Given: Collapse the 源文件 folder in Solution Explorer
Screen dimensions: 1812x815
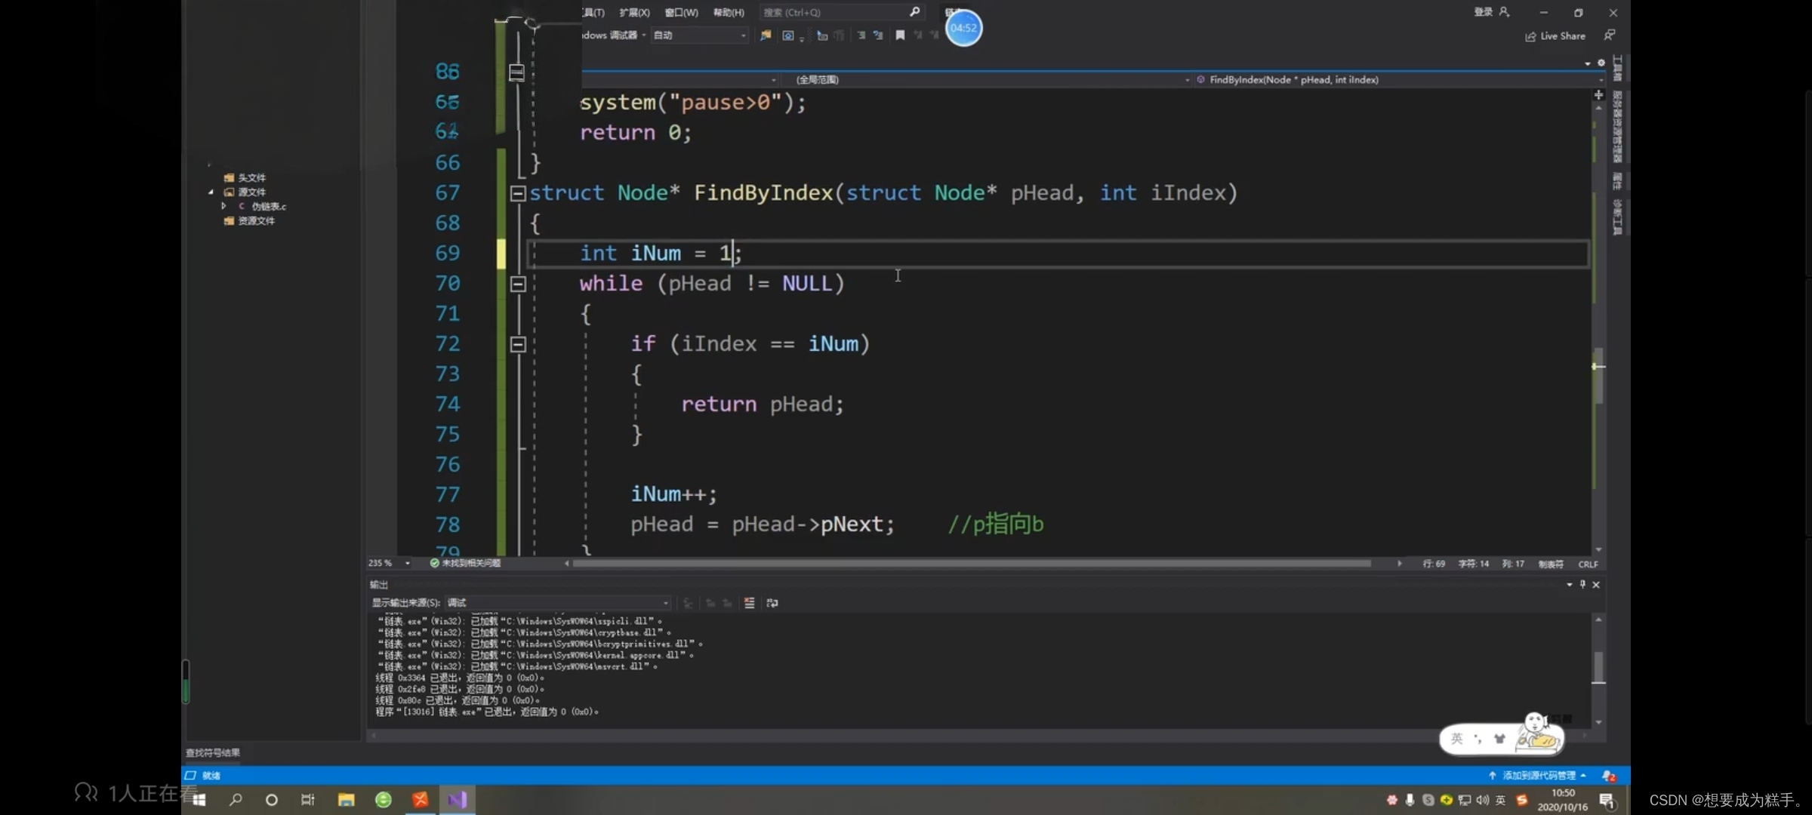Looking at the screenshot, I should coord(211,192).
